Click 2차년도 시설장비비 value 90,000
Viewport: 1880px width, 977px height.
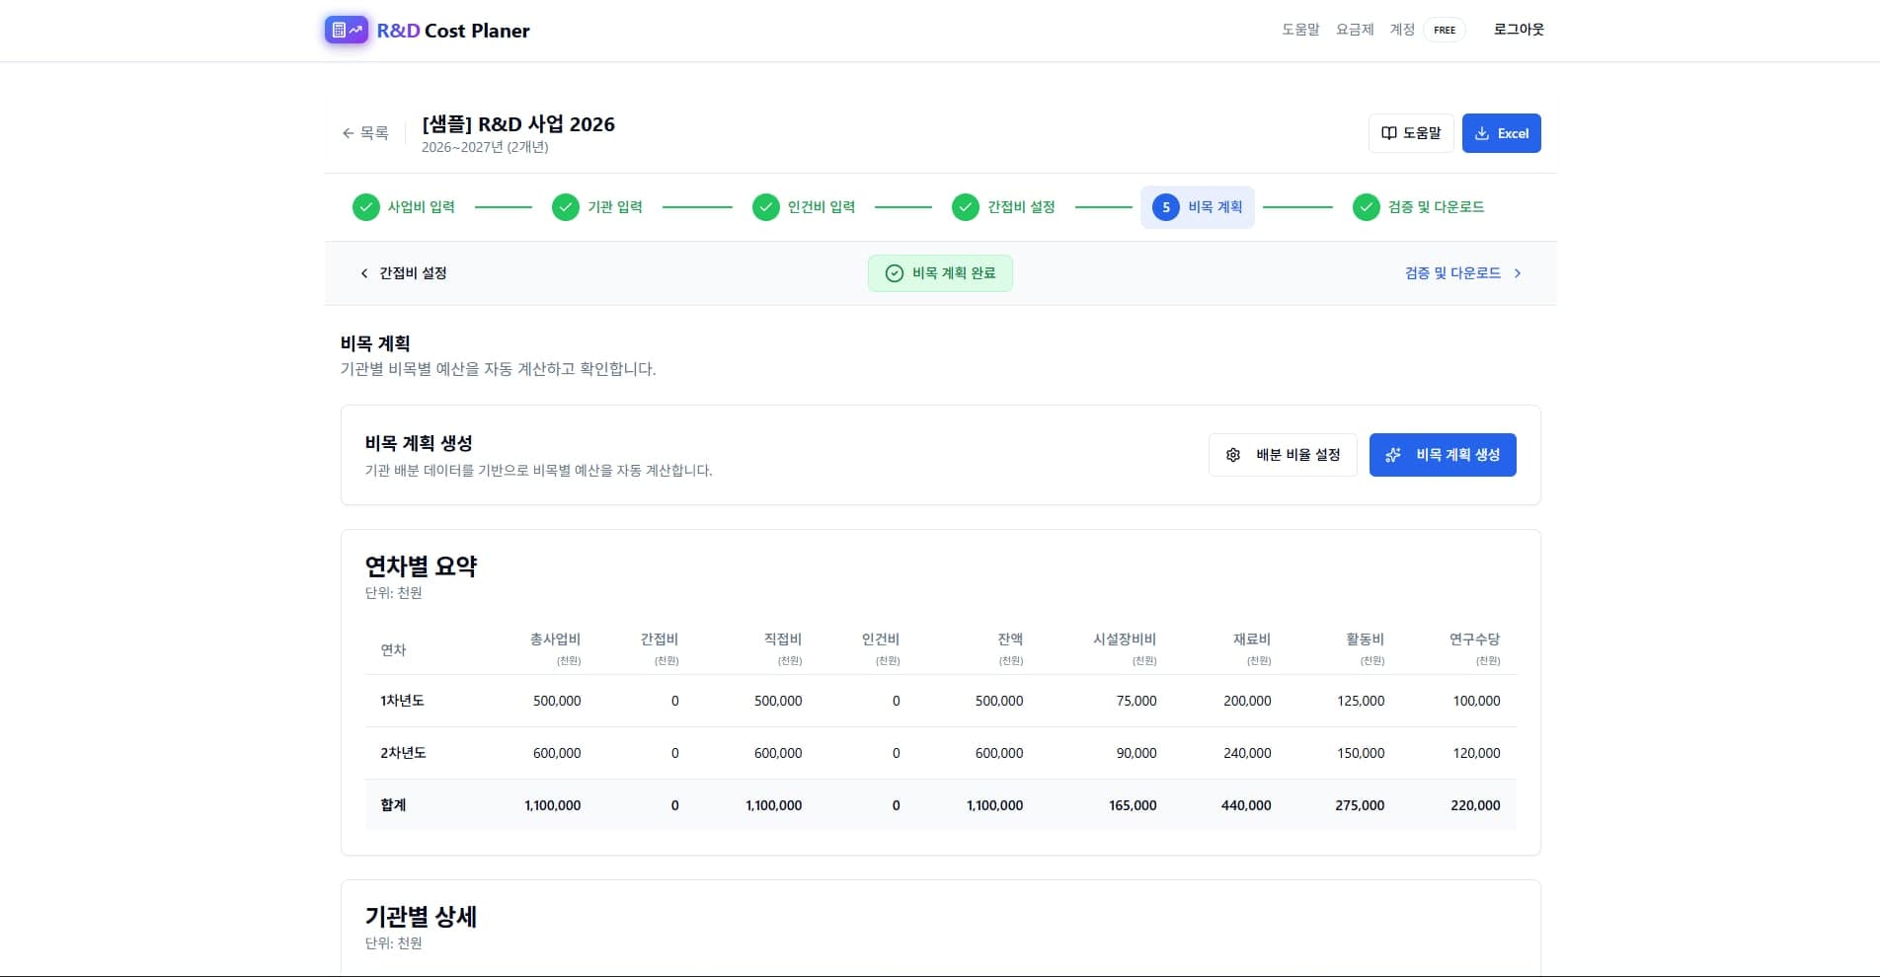tap(1136, 753)
